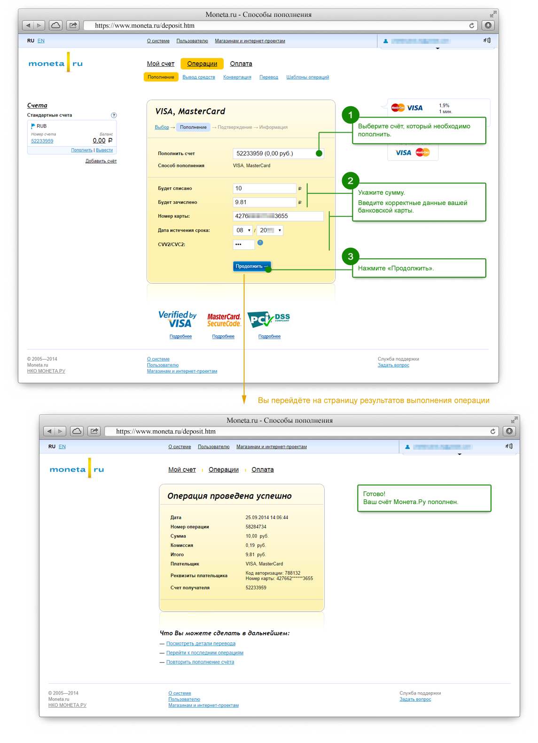Viewport: 538px width, 743px height.
Task: Click Подробнее under MasterCard SecureCode
Action: (223, 337)
